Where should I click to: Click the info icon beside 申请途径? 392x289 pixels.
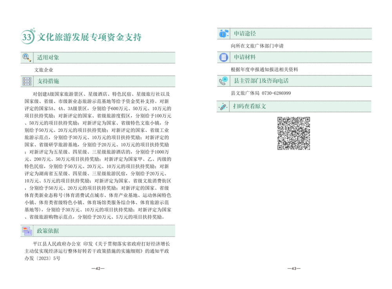223,34
